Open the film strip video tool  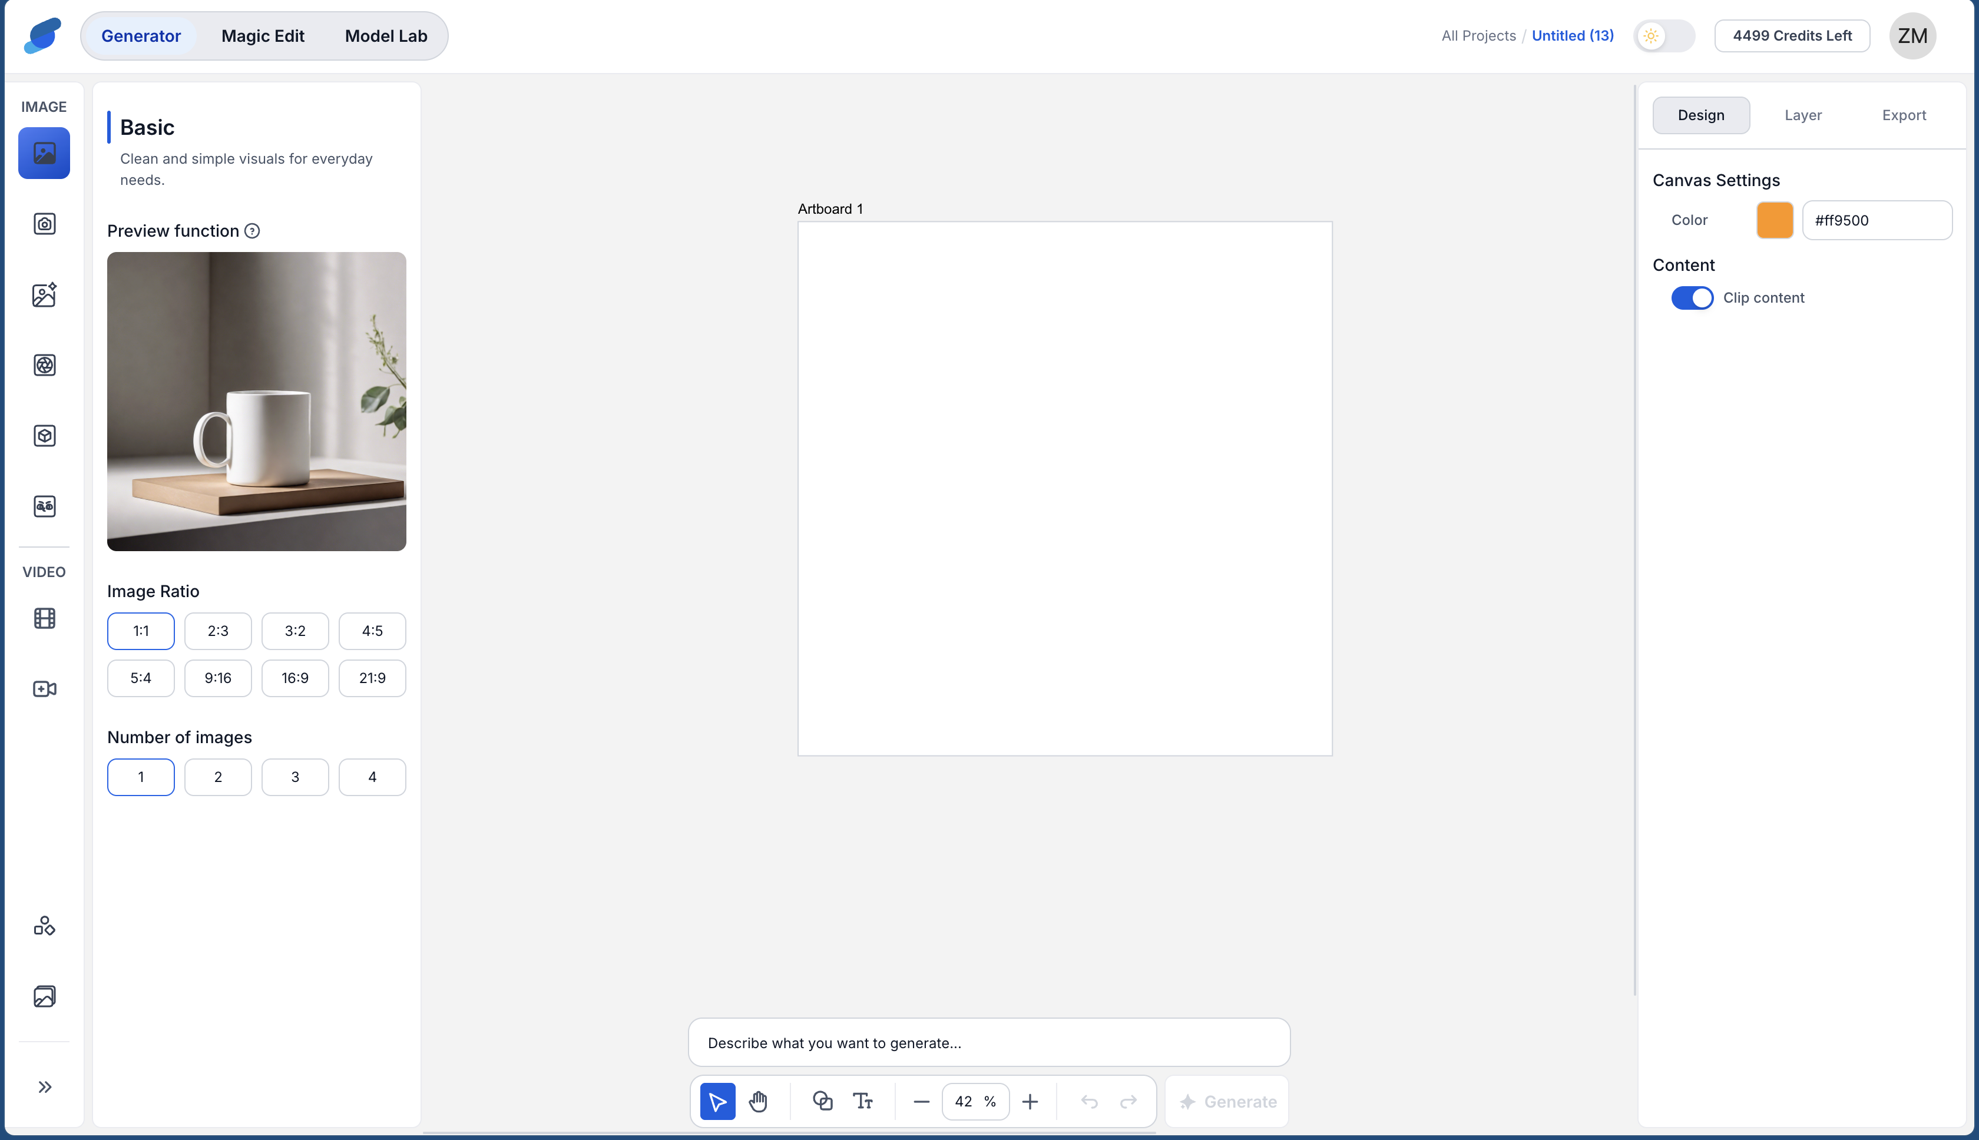point(45,618)
